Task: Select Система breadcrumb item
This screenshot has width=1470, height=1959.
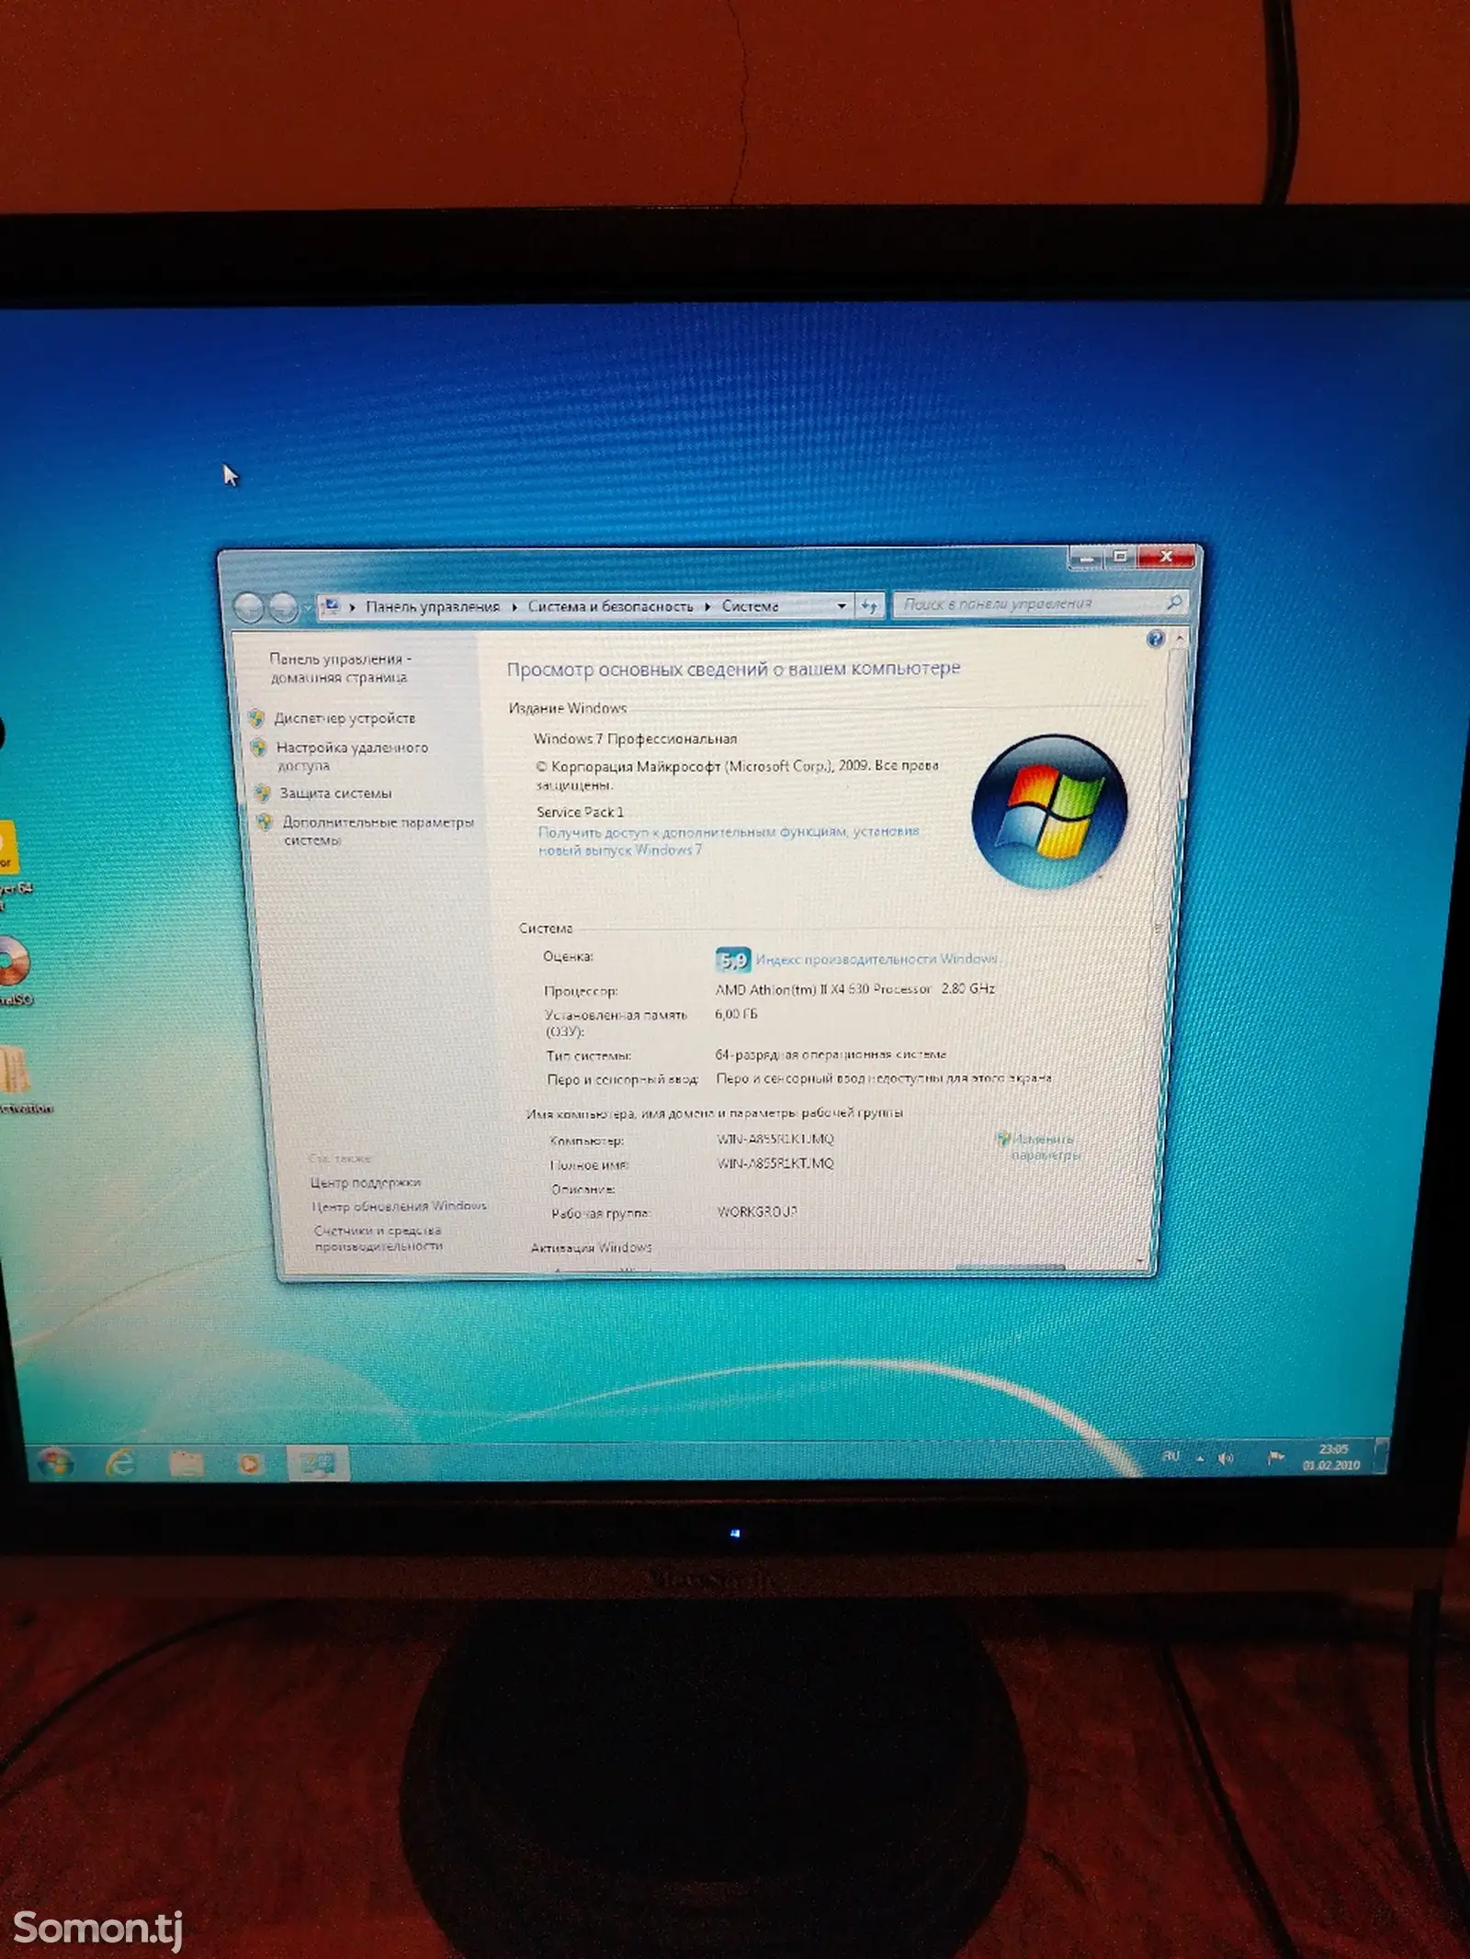Action: [x=750, y=605]
